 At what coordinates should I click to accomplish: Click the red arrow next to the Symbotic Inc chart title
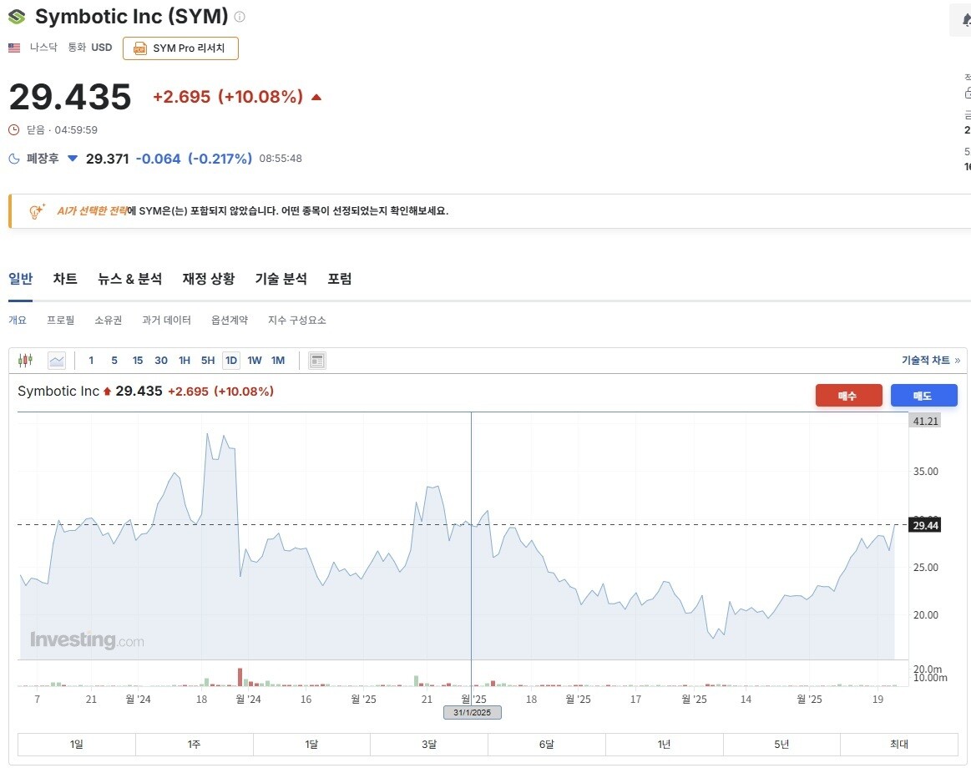pos(107,392)
